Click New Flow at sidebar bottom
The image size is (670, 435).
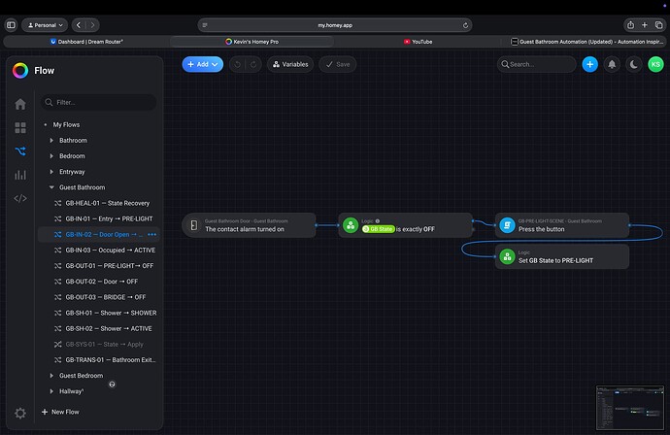pyautogui.click(x=60, y=412)
